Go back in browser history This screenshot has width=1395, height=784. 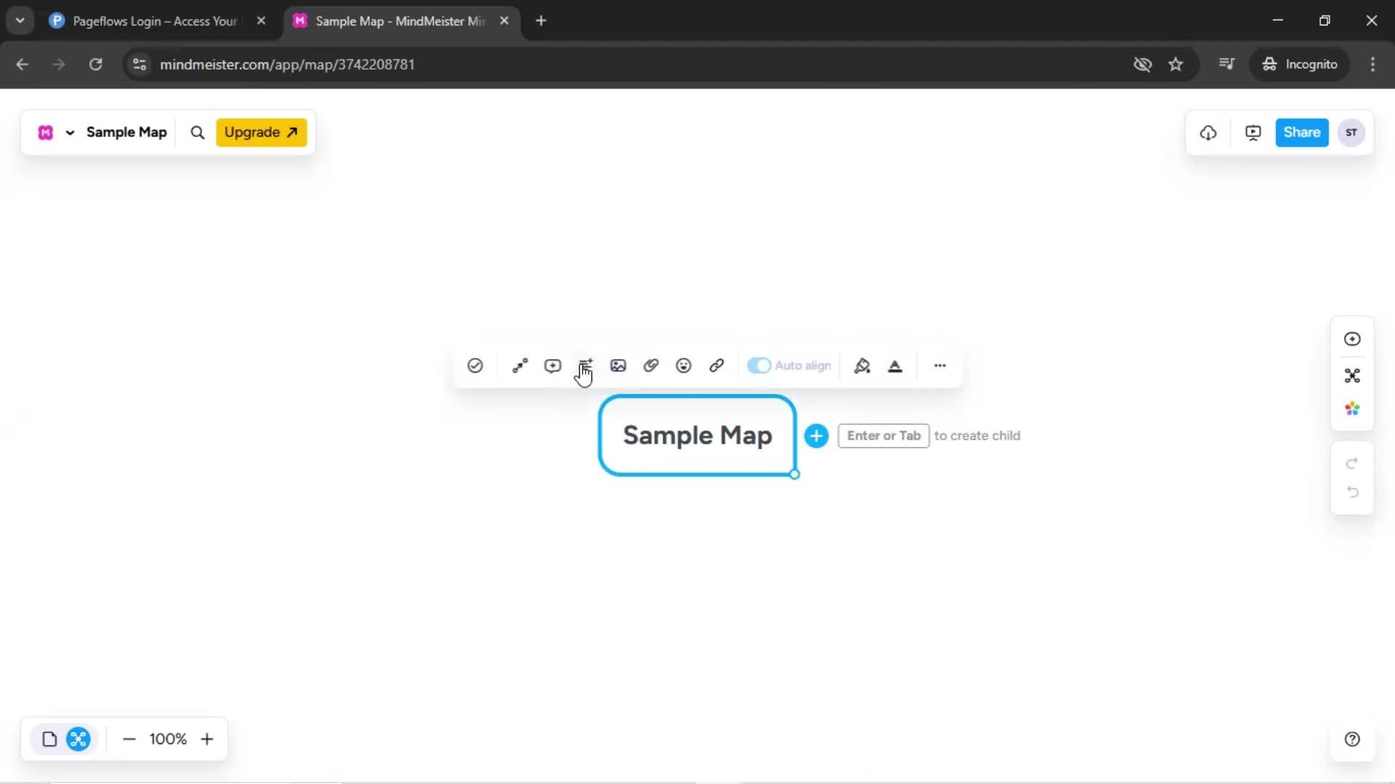pos(23,65)
